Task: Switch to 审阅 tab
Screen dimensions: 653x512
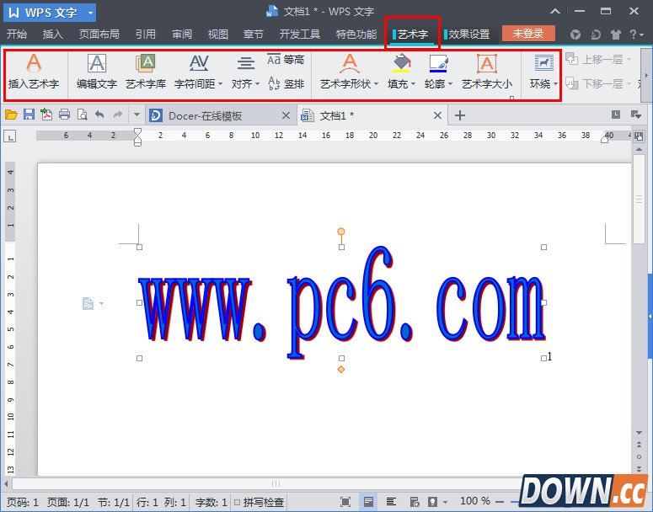Action: 182,35
